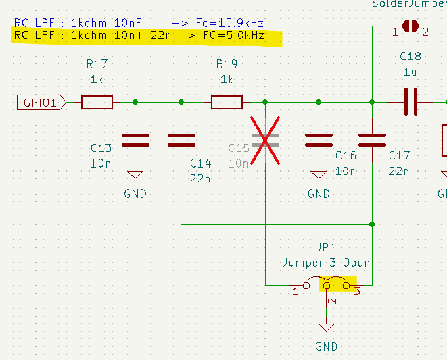Select the 1k value under R19
The image size is (447, 360).
click(x=227, y=79)
